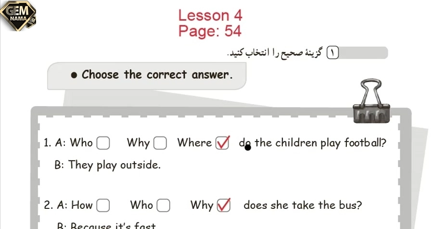Click the black dot marker under "do"
Viewport: 433px width, 229px height.
248,147
